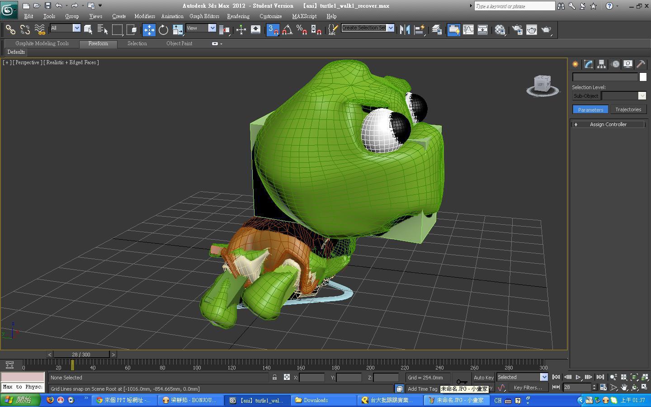This screenshot has width=651, height=407.
Task: Activate the Select Object tool
Action: coord(88,30)
